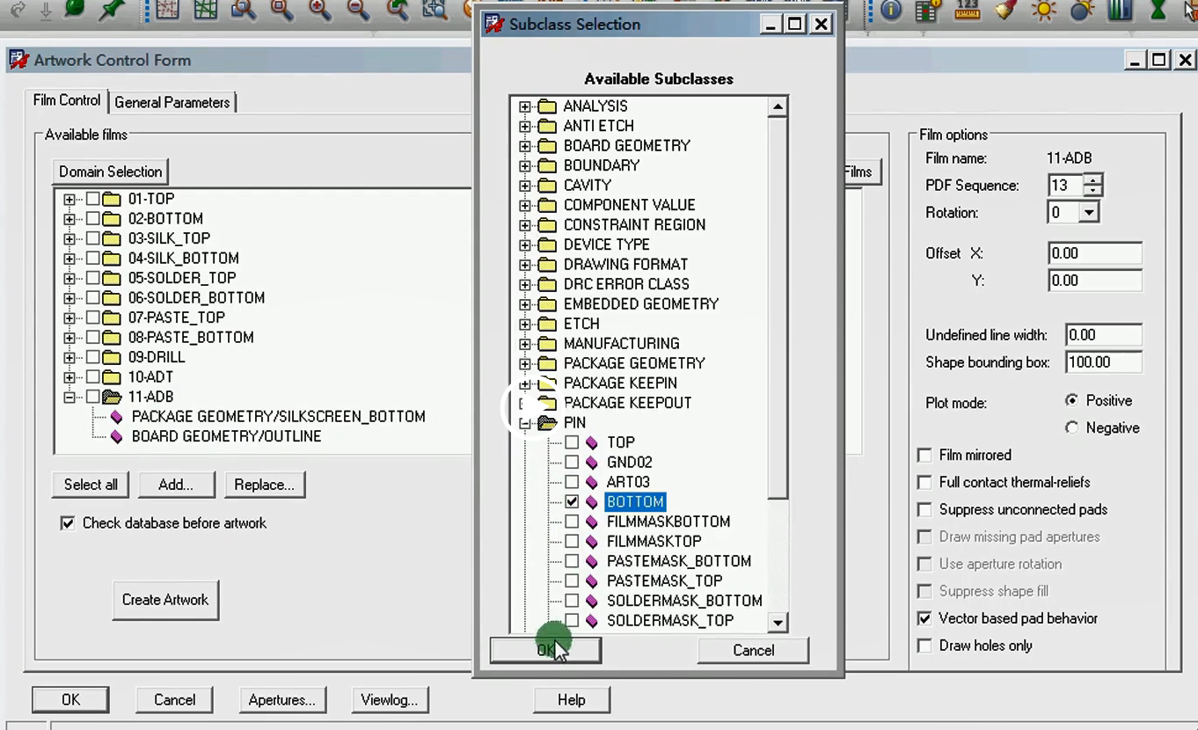Screen dimensions: 1198x730
Task: Click the paintbrush toolbar icon
Action: tap(1005, 10)
